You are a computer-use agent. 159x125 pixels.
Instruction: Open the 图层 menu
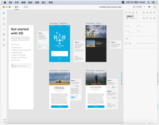[x=30, y=2]
